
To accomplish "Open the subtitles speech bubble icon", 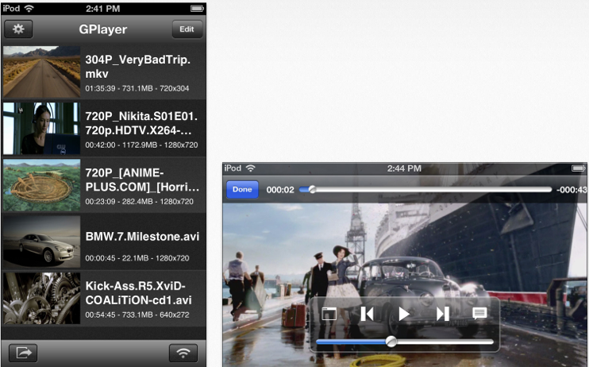I will (479, 314).
